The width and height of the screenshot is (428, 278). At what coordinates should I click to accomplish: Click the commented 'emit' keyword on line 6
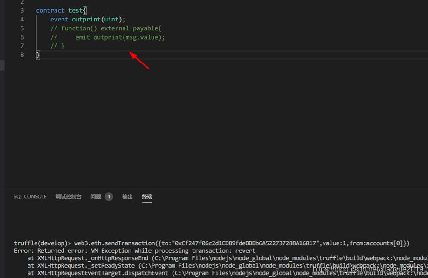coord(83,37)
